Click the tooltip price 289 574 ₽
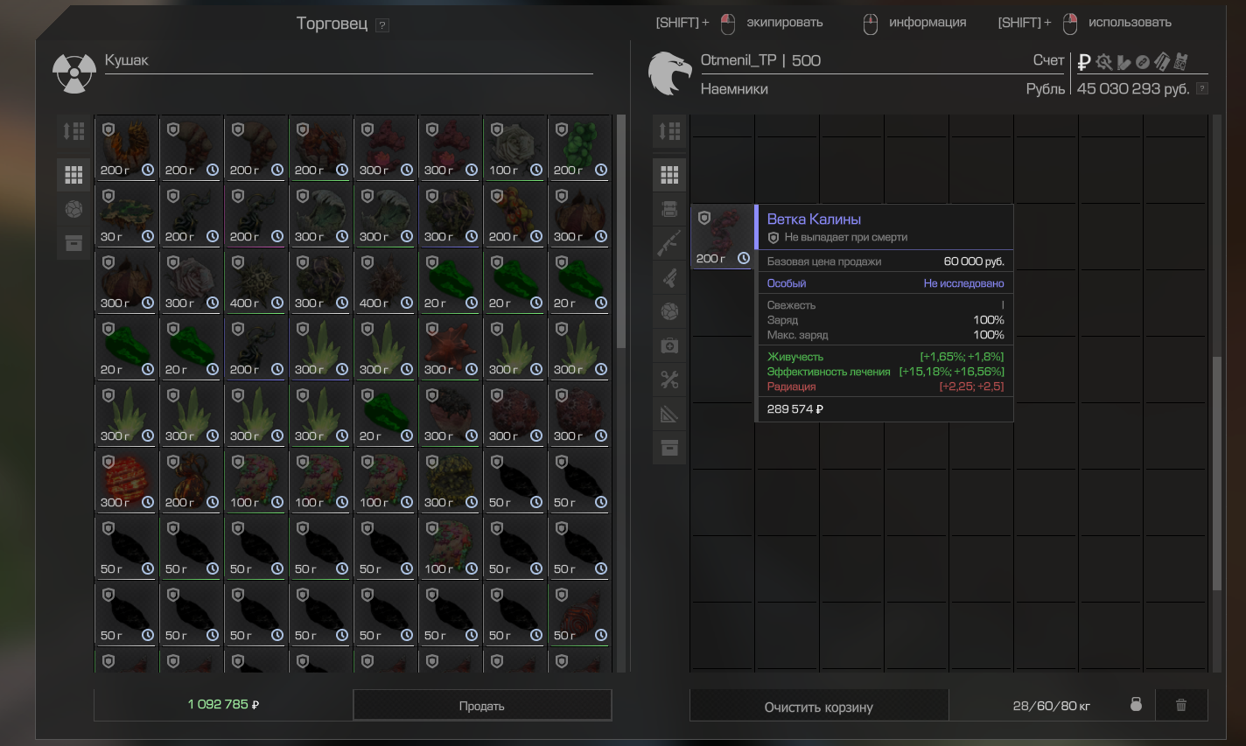Viewport: 1246px width, 746px height. [x=795, y=409]
